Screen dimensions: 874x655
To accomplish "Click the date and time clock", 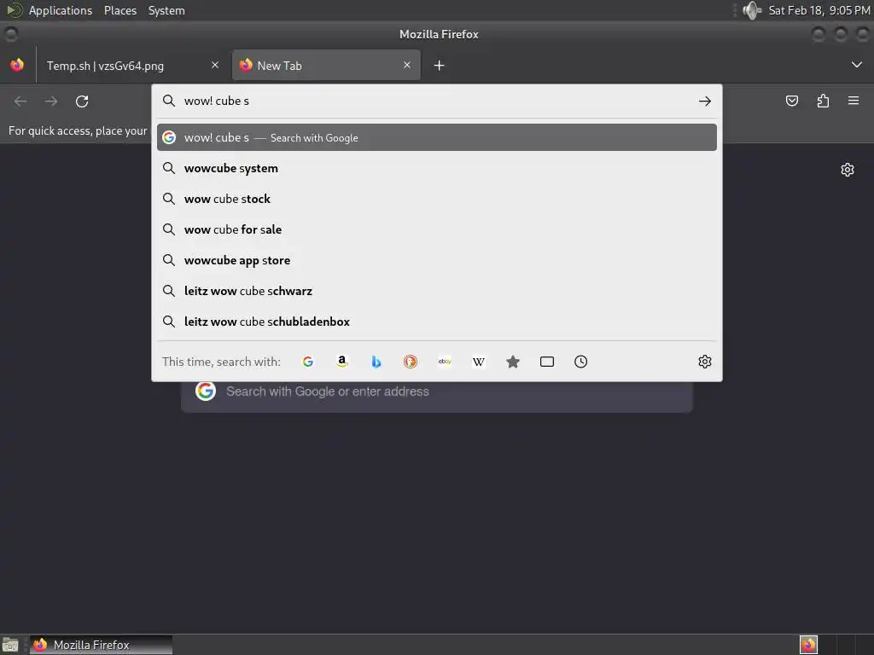I will point(819,10).
